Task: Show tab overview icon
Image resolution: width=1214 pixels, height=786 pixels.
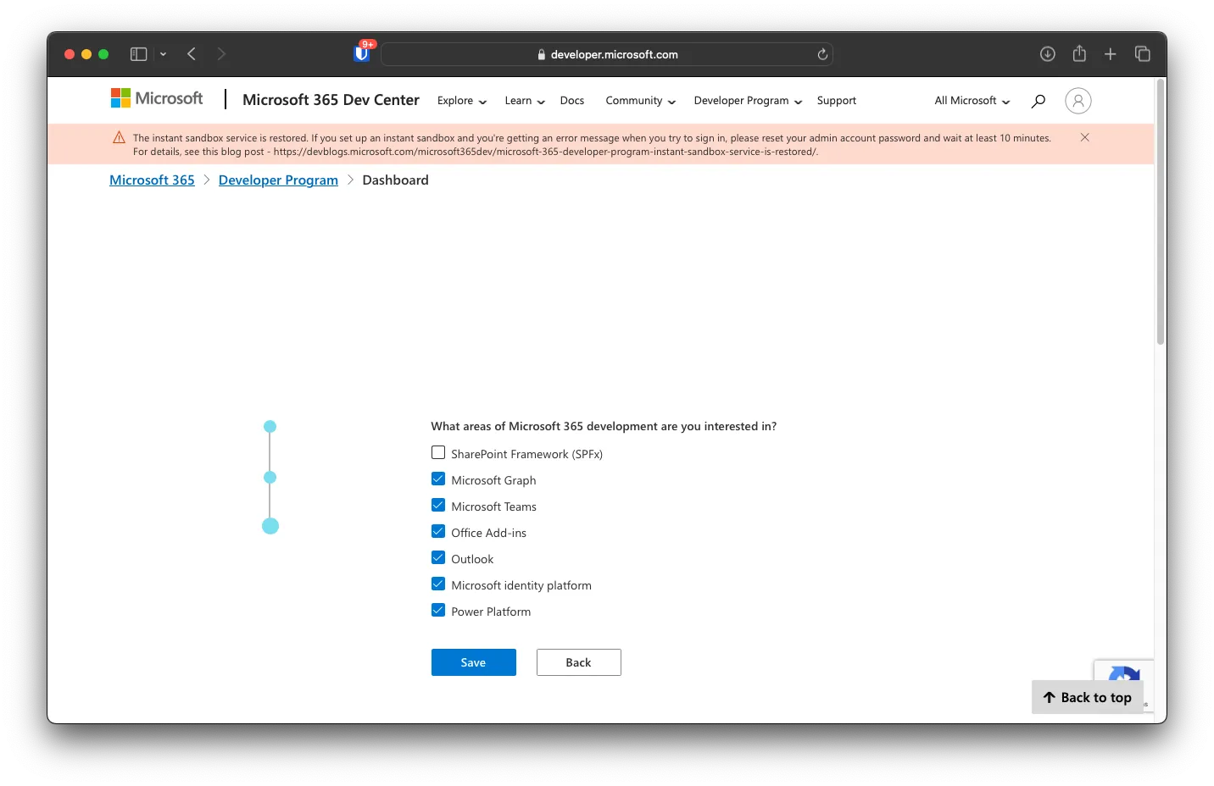Action: click(x=1143, y=54)
